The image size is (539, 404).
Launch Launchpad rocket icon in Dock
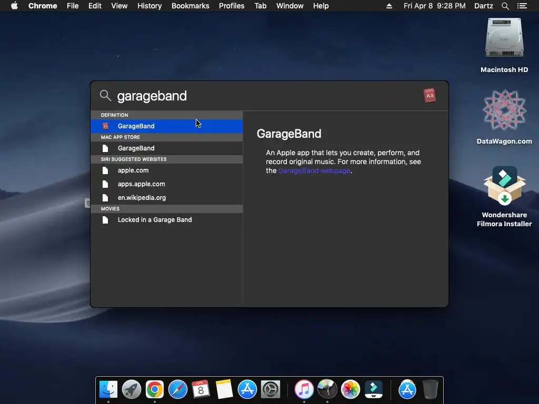click(x=132, y=389)
